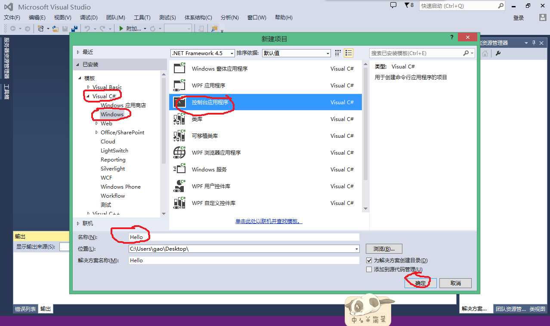Screen dimensions: 550x326
Task: Pin the Solution Explorer panel
Action: point(534,43)
